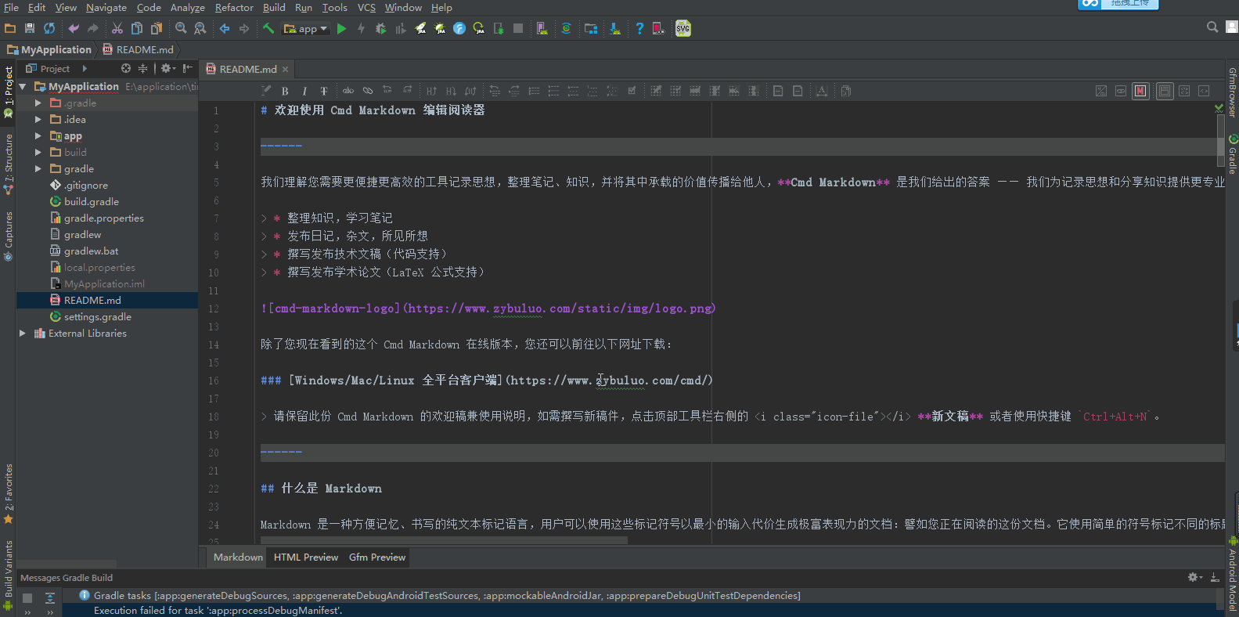
Task: Expand the build folder
Action: click(x=38, y=152)
